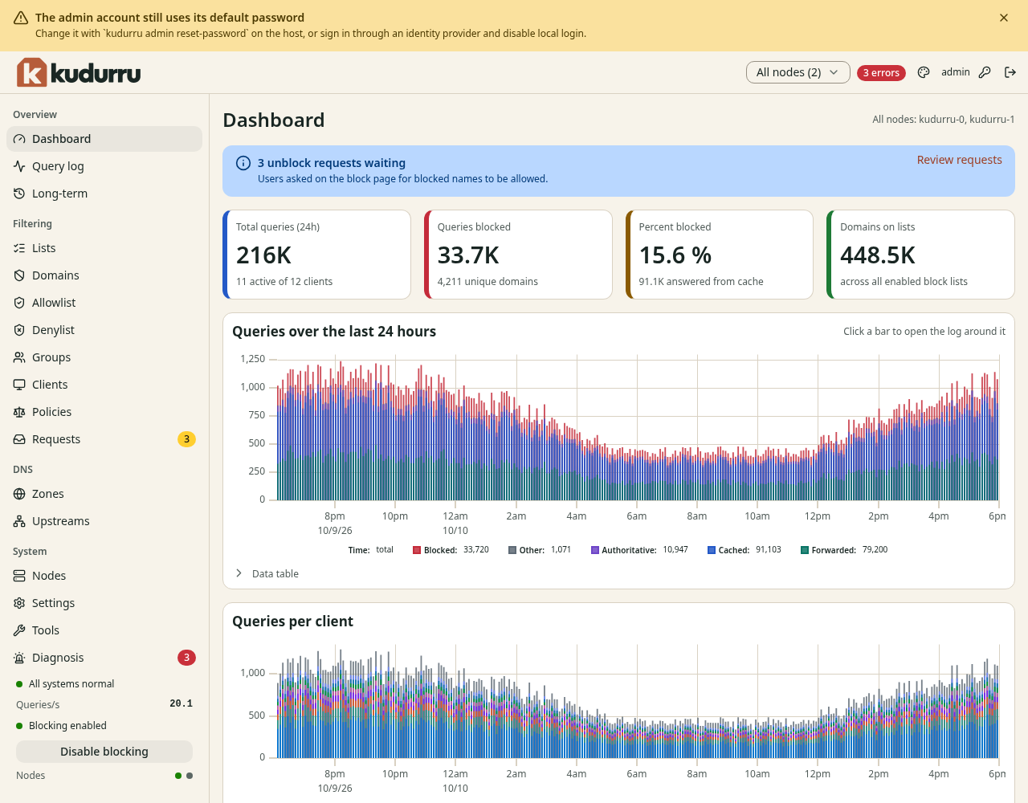Screen dimensions: 1028x803
Task: Toggle the Other legend entry
Action: 540,550
